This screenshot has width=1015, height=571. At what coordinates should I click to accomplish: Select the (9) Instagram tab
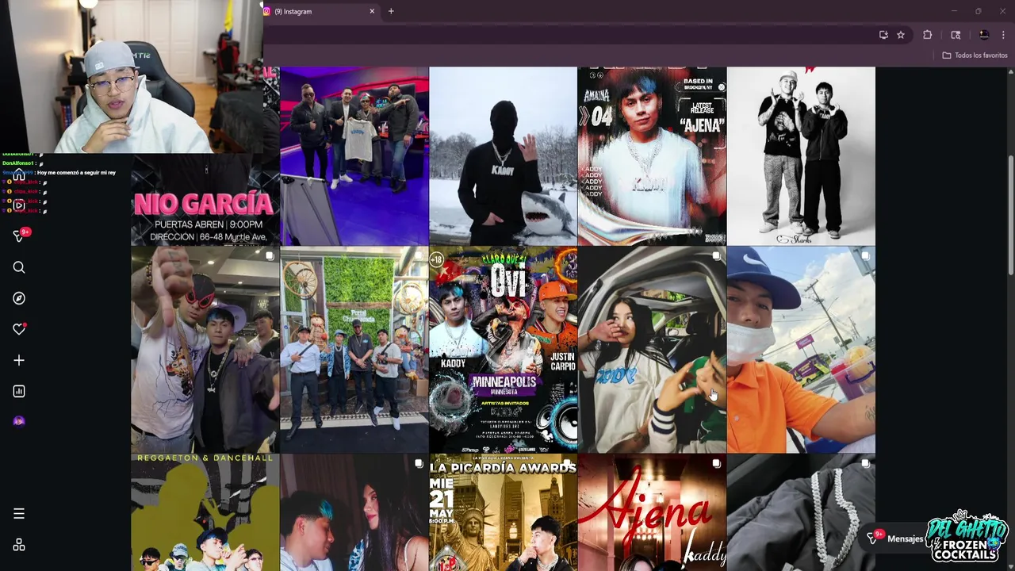tap(320, 11)
